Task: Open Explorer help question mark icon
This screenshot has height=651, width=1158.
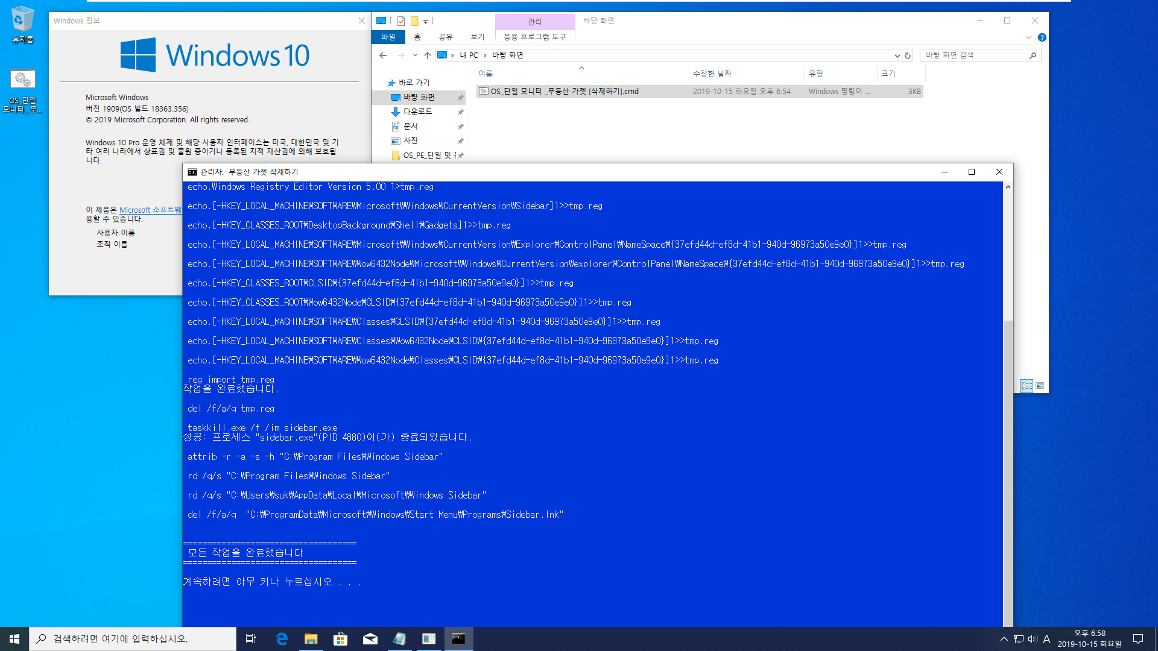Action: tap(1042, 37)
